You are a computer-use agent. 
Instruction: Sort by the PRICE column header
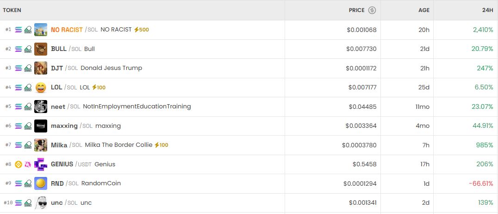click(356, 10)
